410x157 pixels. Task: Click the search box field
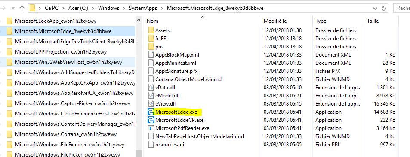point(402,8)
